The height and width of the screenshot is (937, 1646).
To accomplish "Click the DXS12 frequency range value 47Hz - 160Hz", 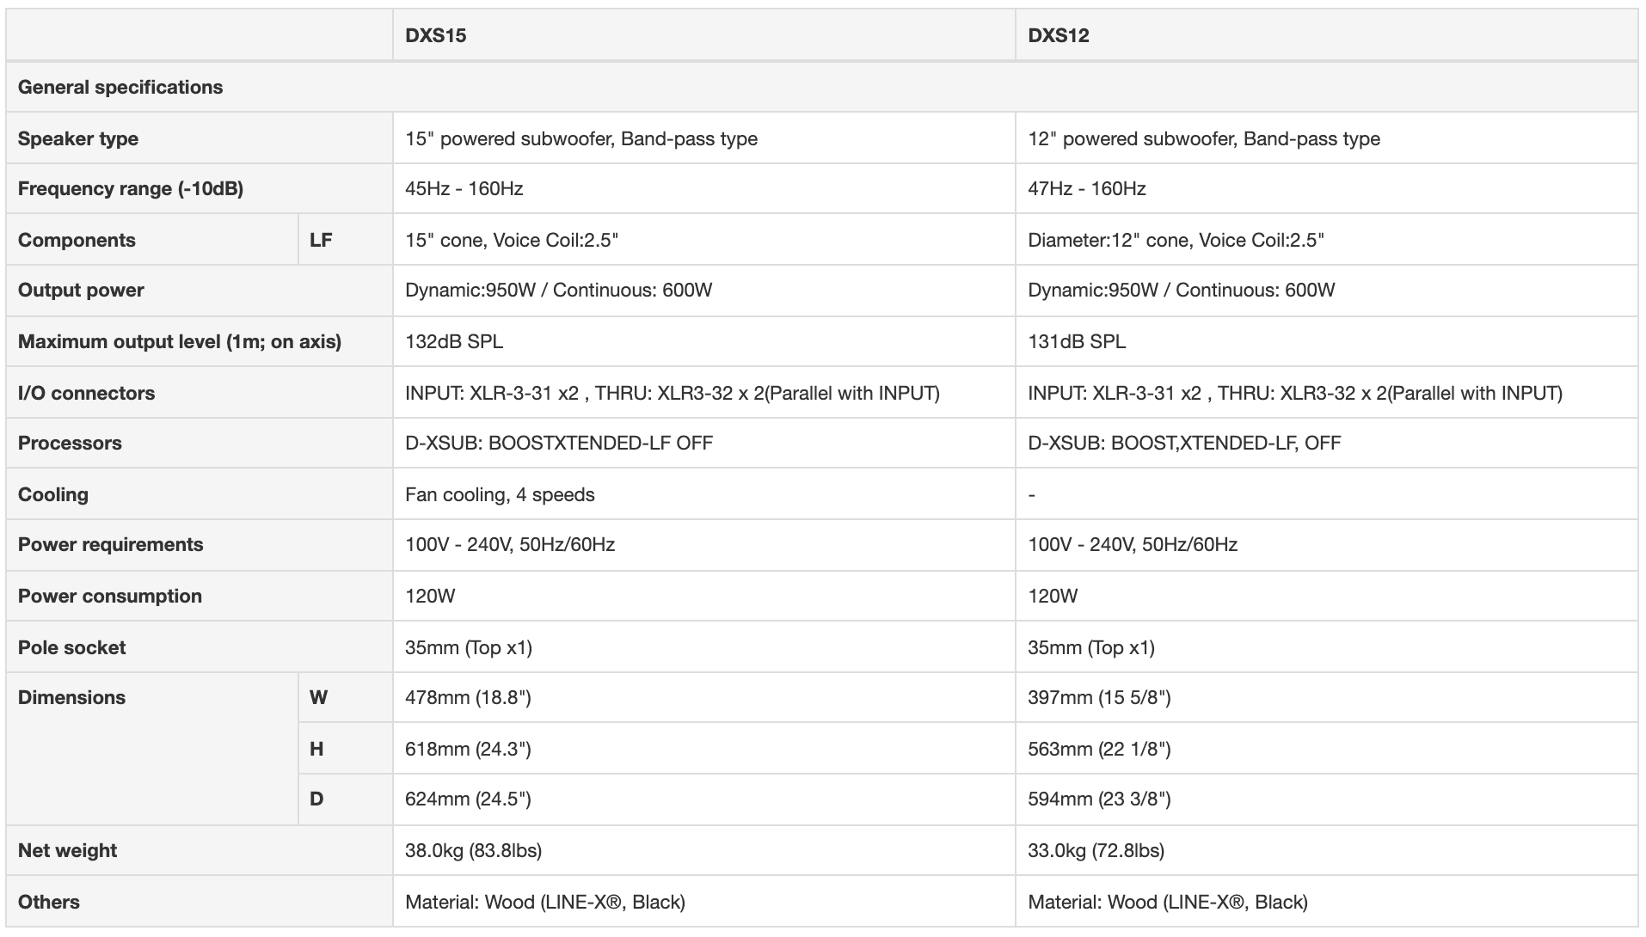I will 1087,189.
